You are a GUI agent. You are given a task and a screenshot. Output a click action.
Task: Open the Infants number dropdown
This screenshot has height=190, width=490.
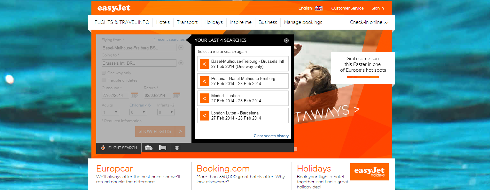(166, 112)
